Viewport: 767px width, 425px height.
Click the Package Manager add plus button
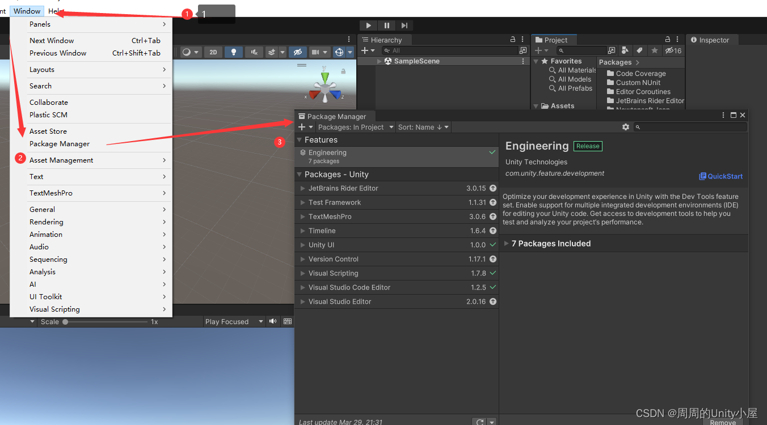[x=305, y=127]
